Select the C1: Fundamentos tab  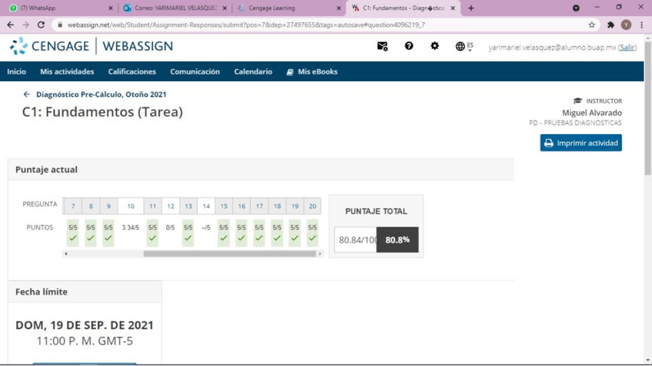pos(403,8)
